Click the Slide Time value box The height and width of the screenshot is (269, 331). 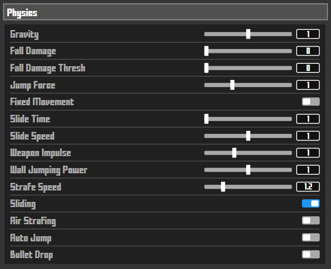(x=308, y=119)
